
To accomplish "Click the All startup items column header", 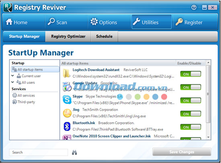I will 118,63.
